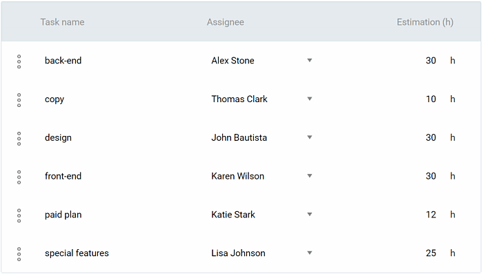
Task: Select the 25 hour estimation for special features
Action: (x=431, y=253)
